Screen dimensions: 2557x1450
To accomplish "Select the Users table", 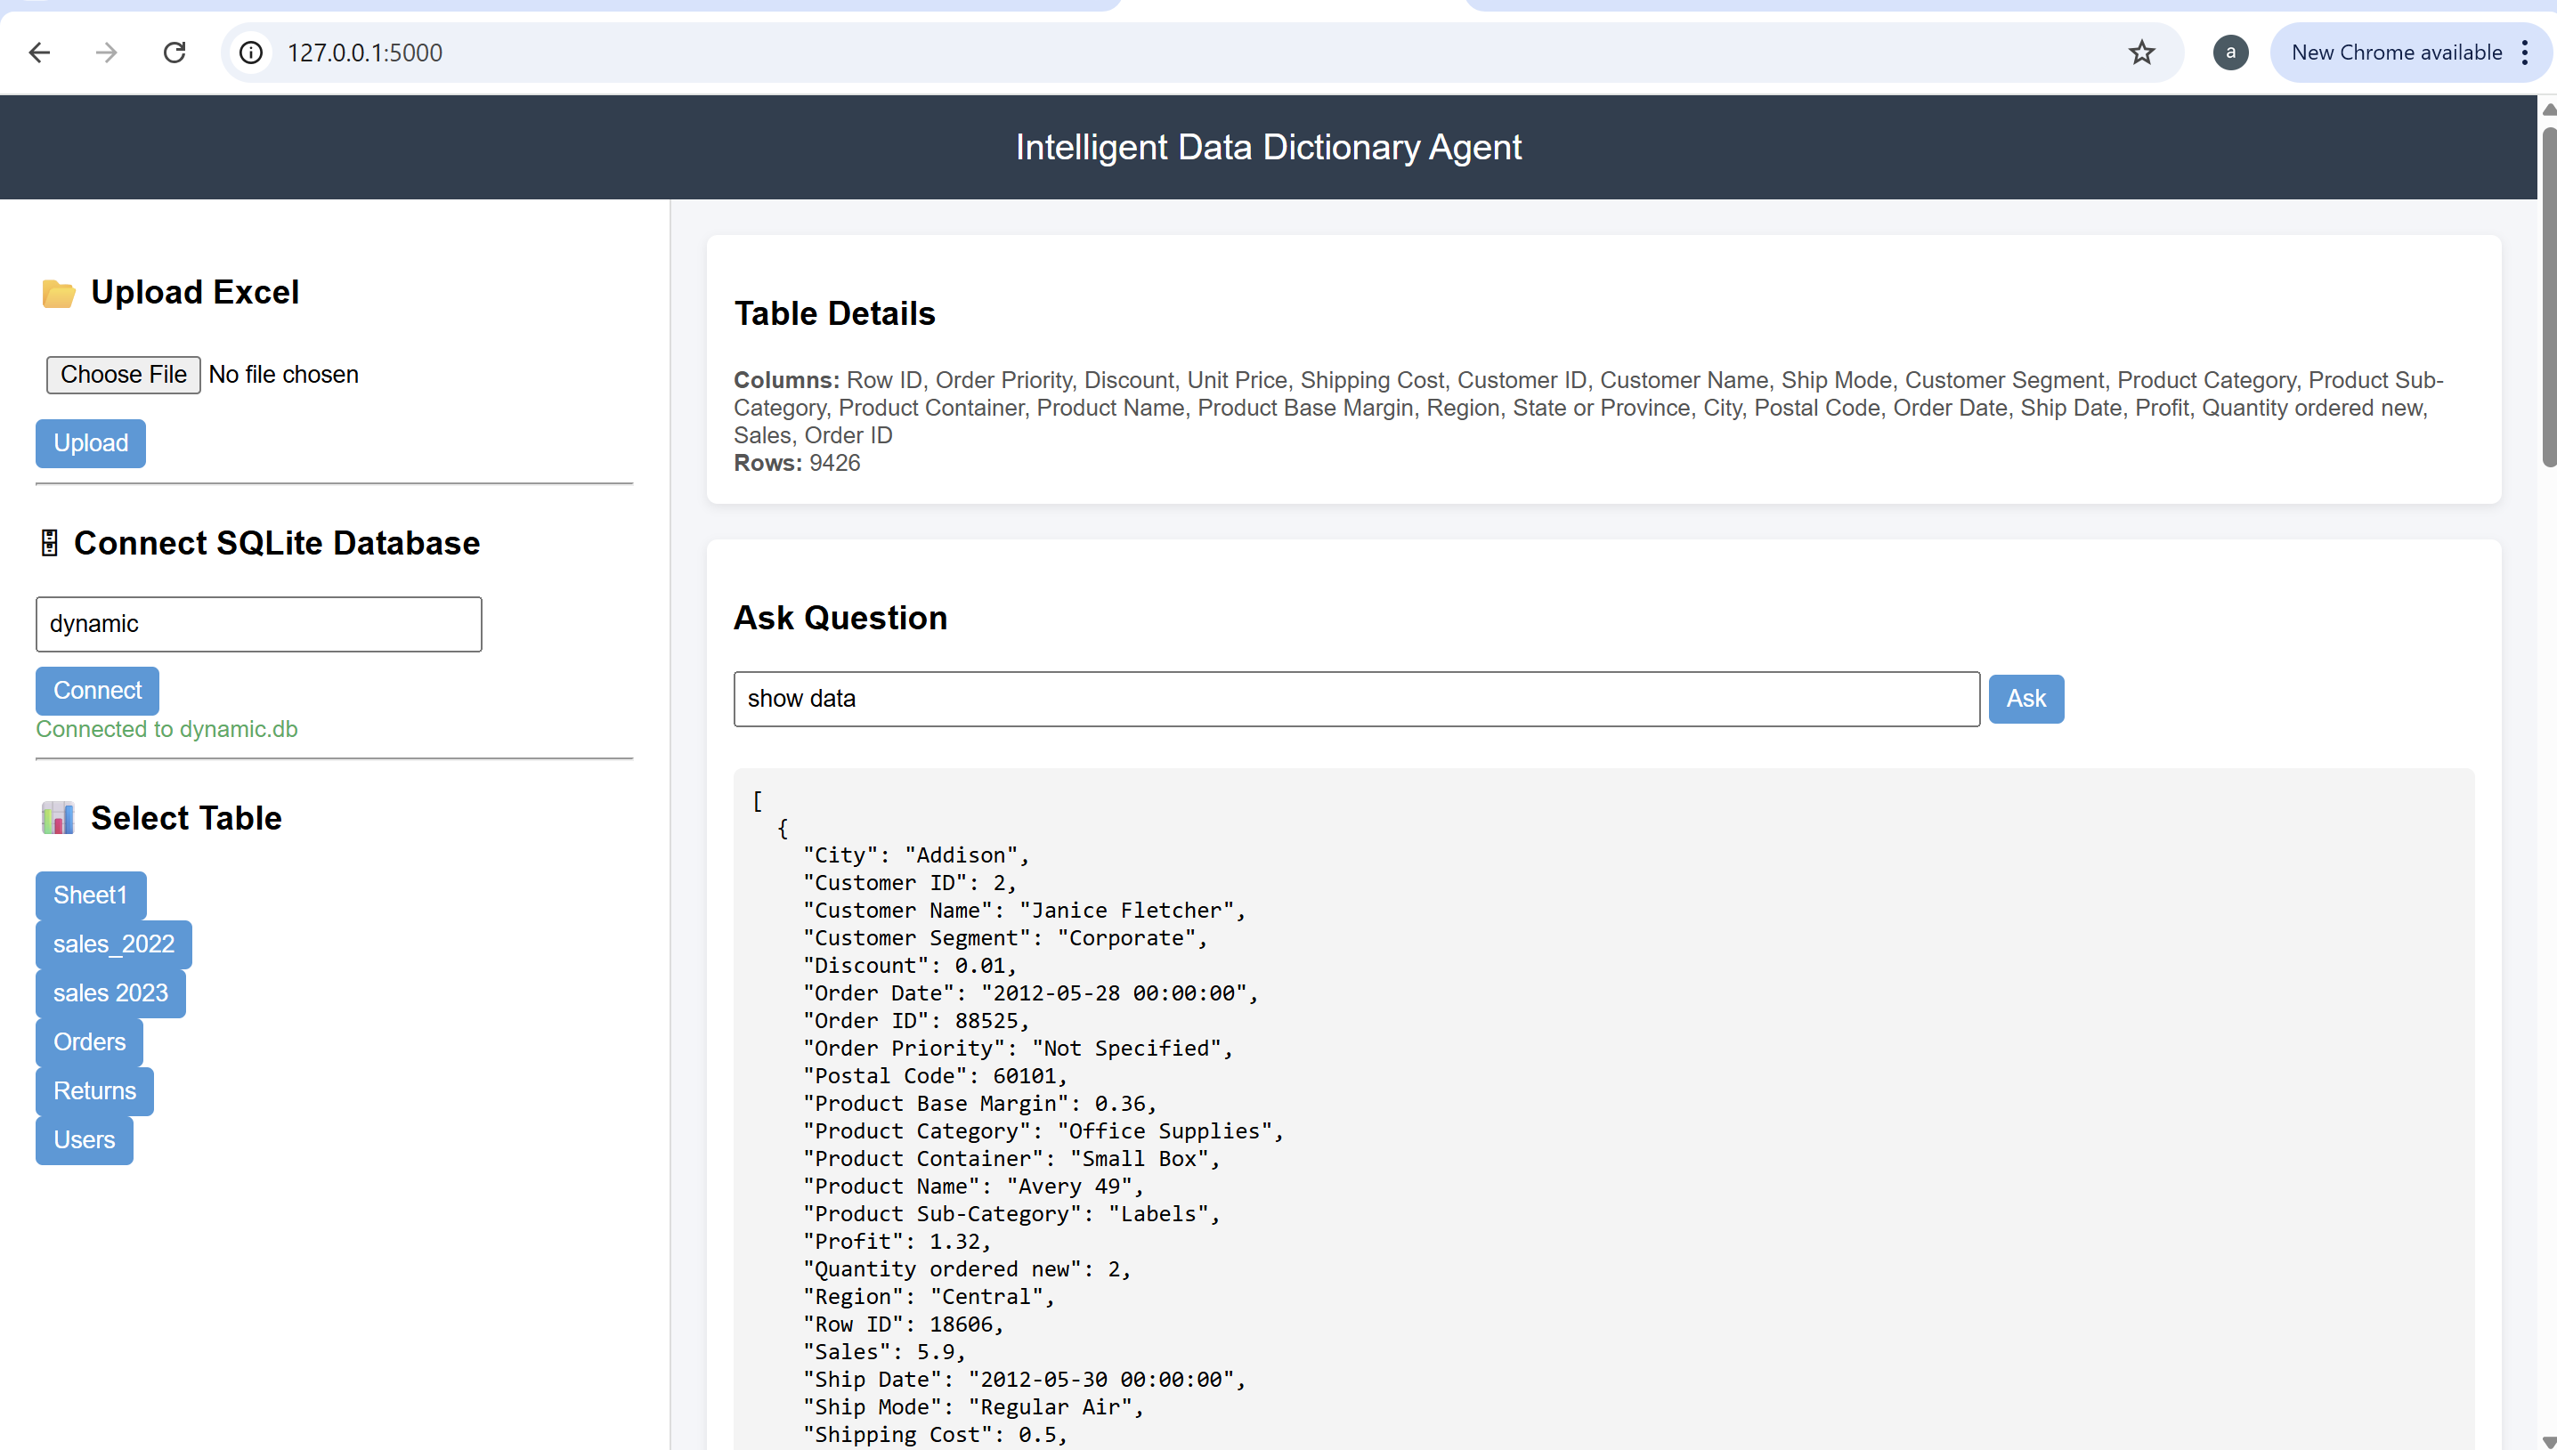I will [x=85, y=1140].
